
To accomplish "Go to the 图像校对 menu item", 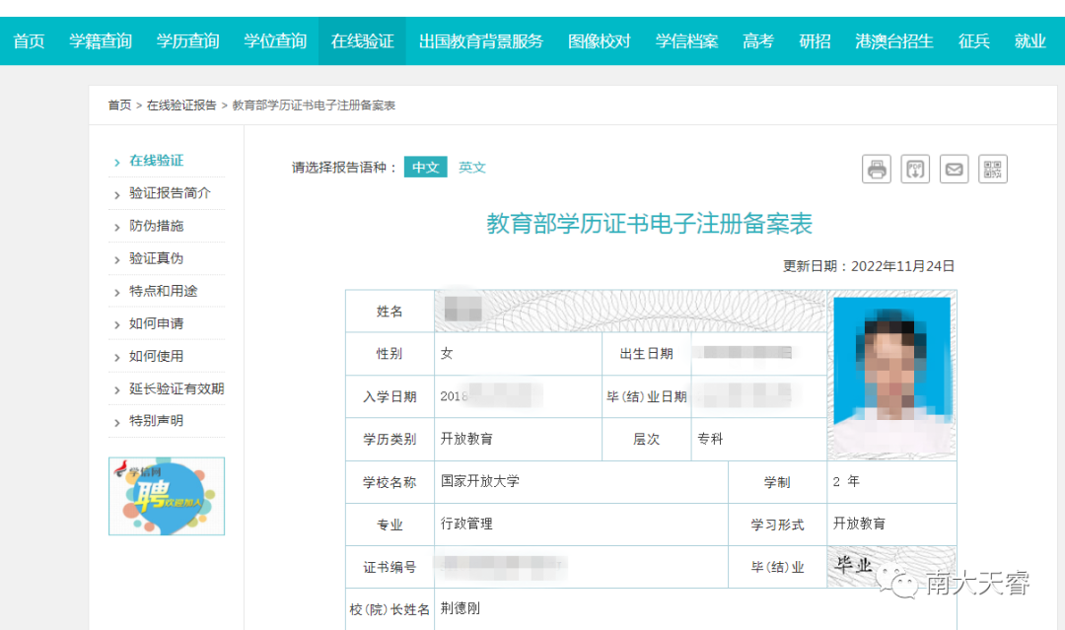I will click(x=600, y=41).
